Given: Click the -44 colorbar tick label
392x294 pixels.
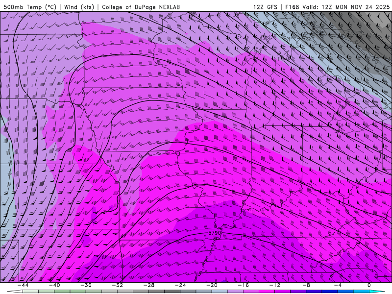Looking at the screenshot, I should tap(23, 285).
